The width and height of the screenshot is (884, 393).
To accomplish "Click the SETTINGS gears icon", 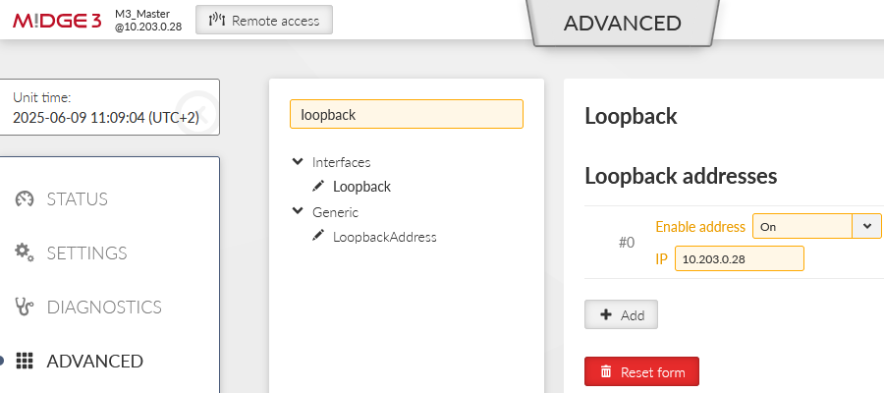I will pyautogui.click(x=25, y=253).
